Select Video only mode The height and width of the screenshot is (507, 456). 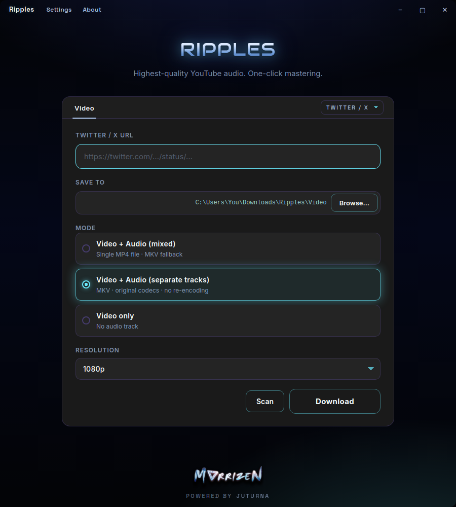(x=228, y=321)
